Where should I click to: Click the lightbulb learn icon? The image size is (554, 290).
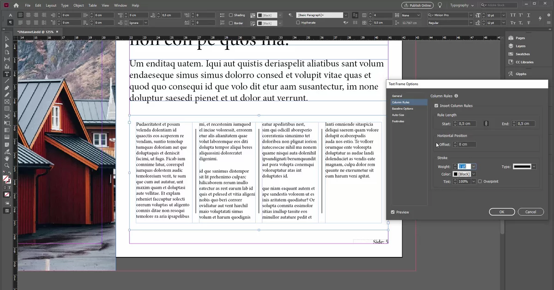(x=440, y=6)
